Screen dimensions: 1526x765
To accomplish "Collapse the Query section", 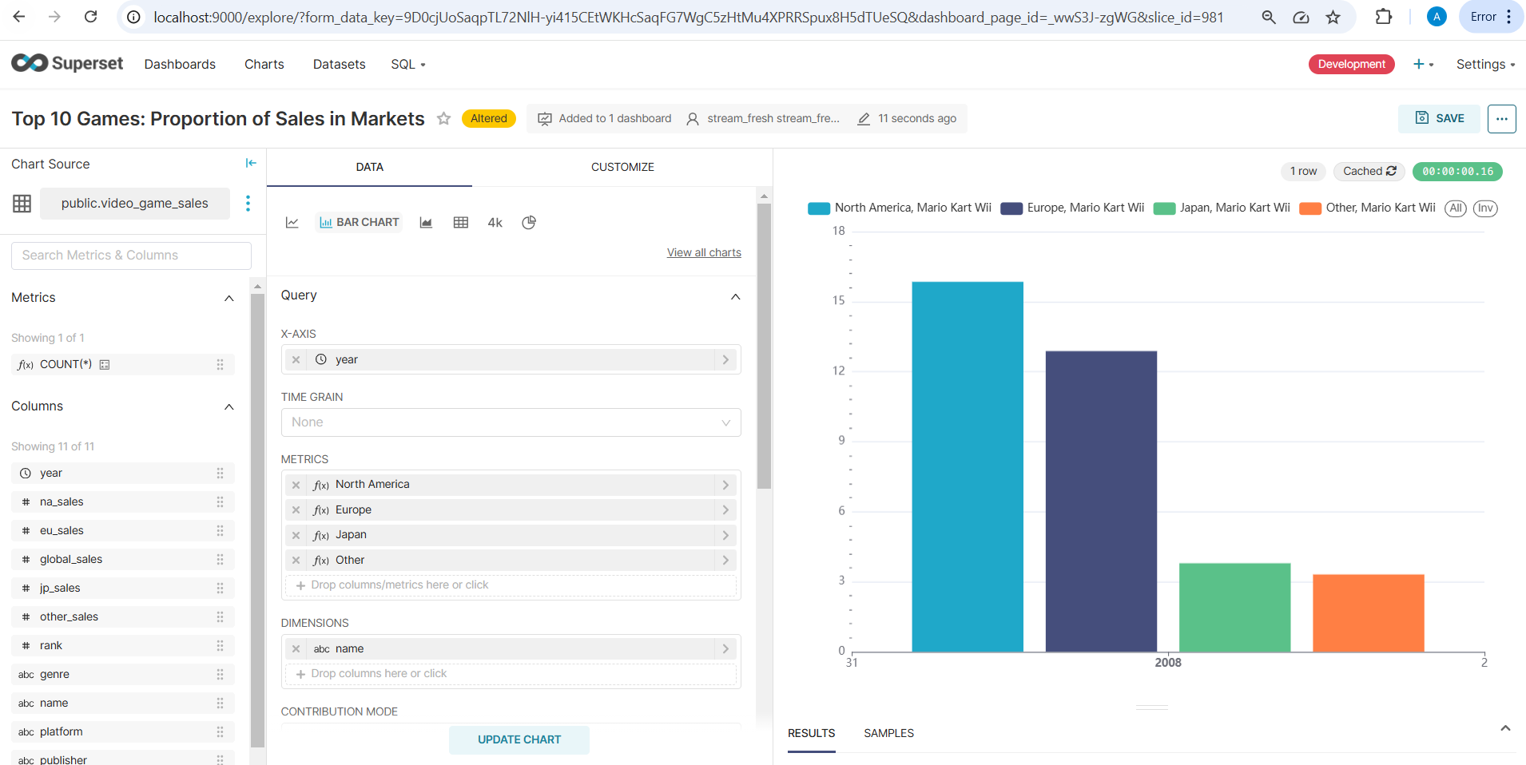I will click(735, 296).
